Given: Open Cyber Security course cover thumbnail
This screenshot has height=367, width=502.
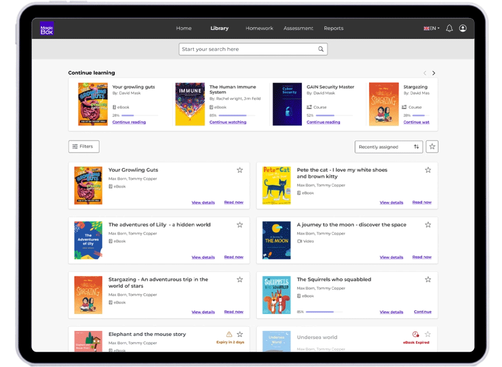Looking at the screenshot, I should pos(287,104).
